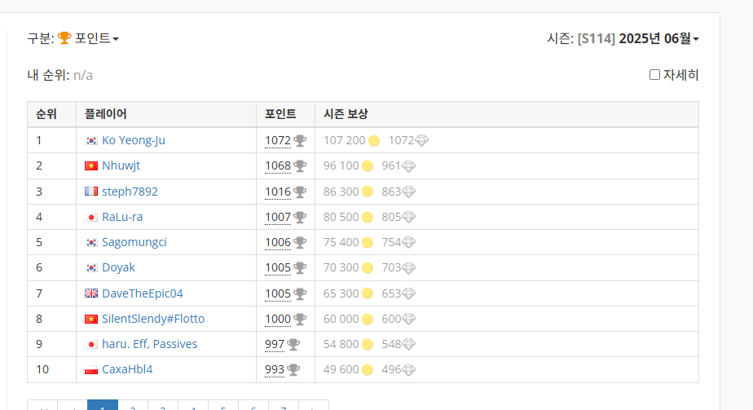Click the 60 000 coin reward value

[341, 319]
